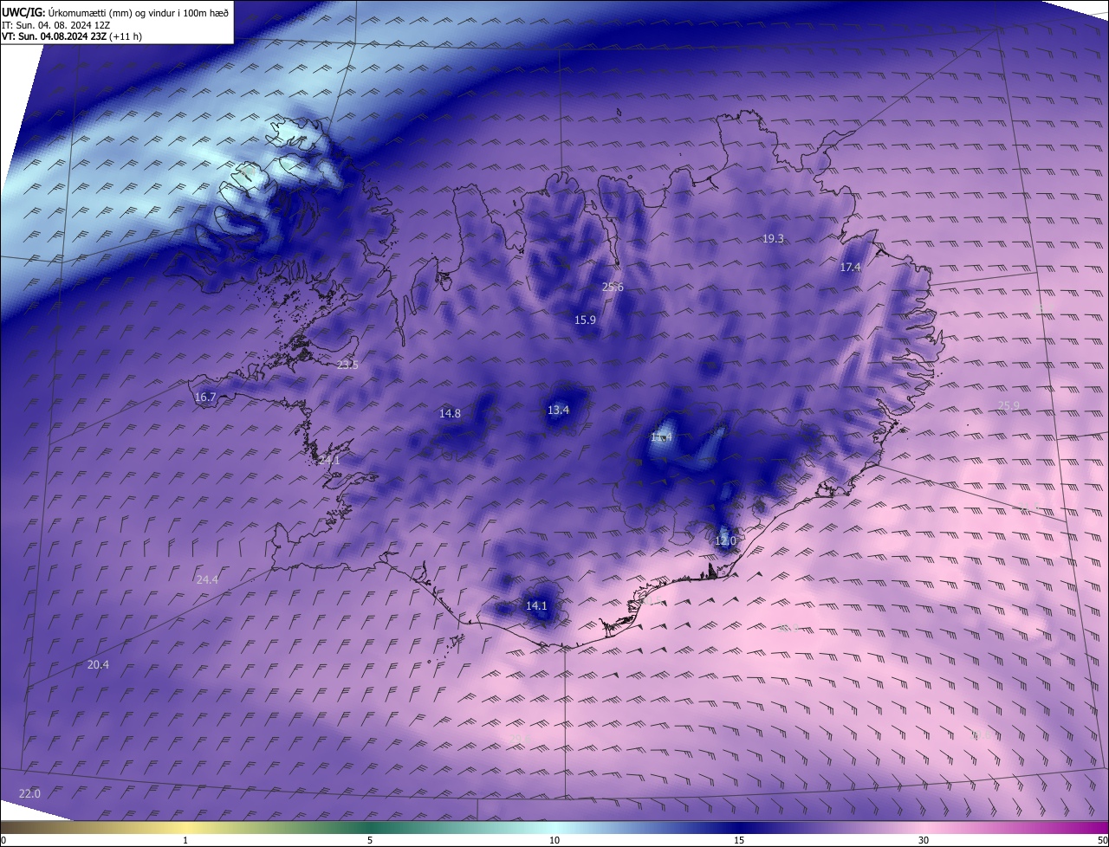Image resolution: width=1109 pixels, height=847 pixels.
Task: Click the 20.4 value label on the map
Action: point(99,665)
